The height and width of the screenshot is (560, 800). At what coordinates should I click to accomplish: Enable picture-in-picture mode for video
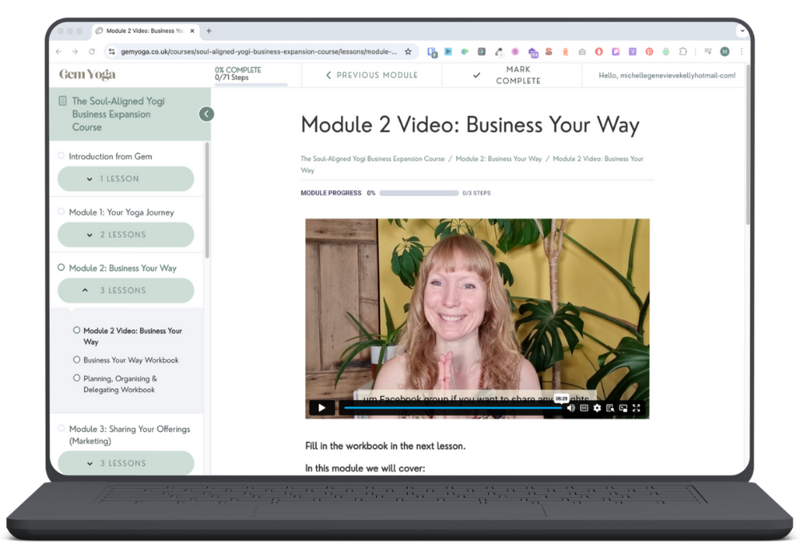click(623, 408)
